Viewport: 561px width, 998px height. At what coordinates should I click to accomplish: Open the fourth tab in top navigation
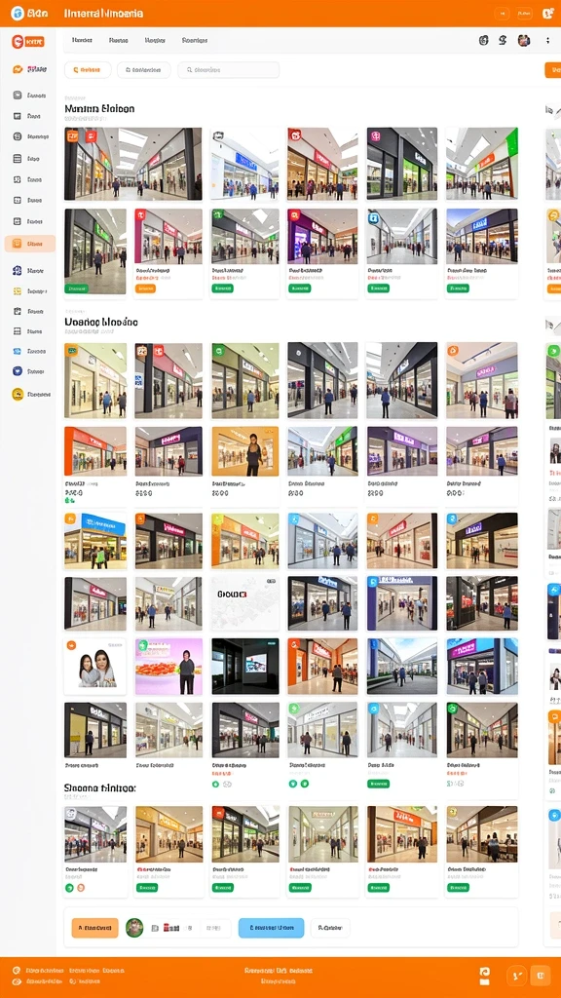point(195,40)
